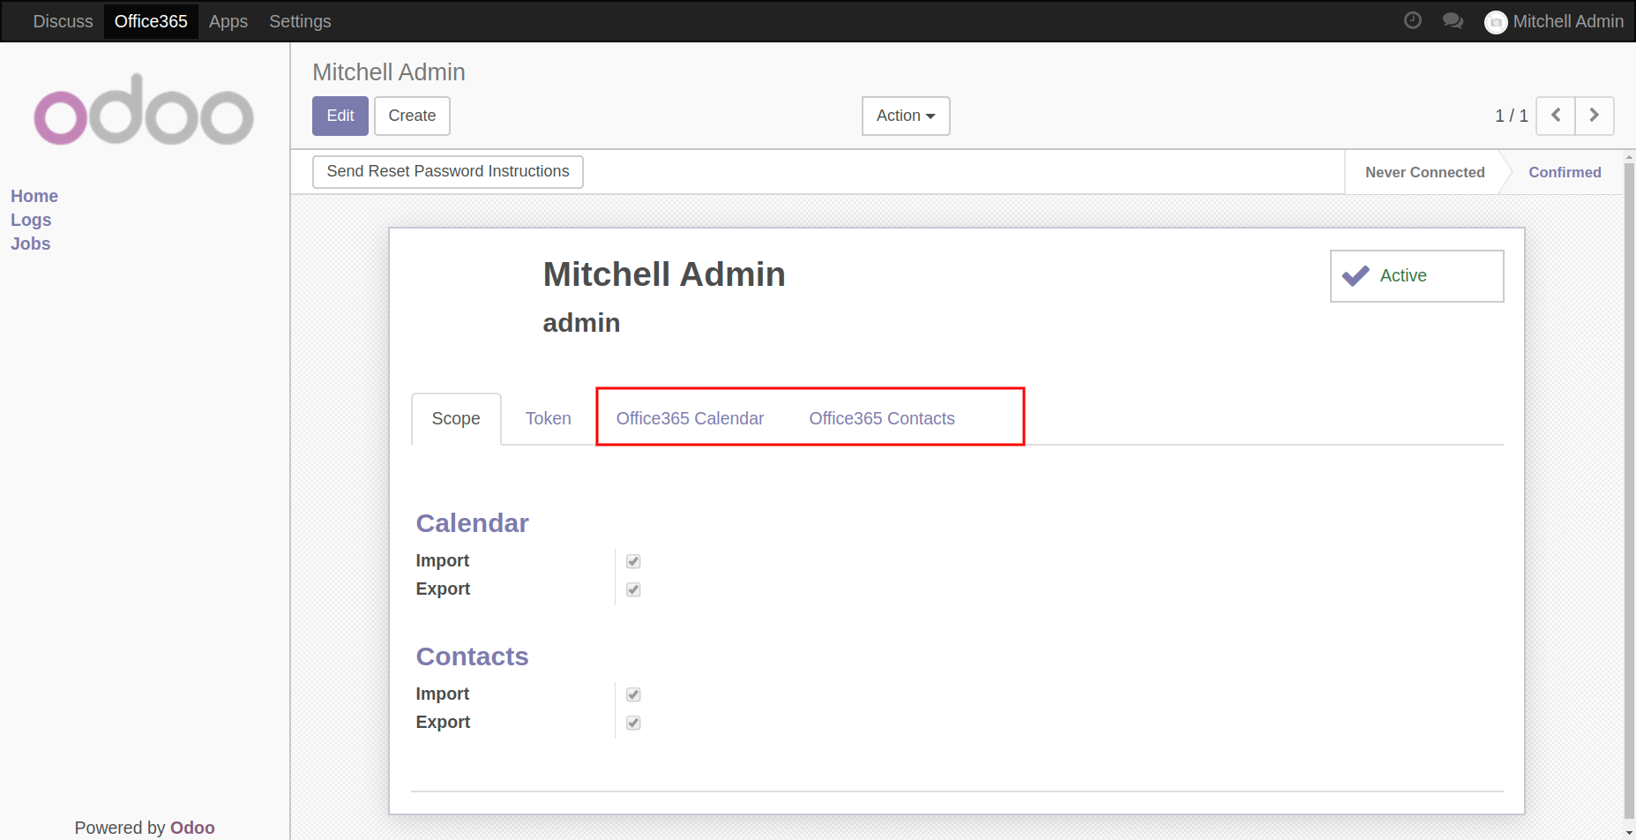Go to previous record arrow
The width and height of the screenshot is (1636, 840).
(x=1556, y=116)
